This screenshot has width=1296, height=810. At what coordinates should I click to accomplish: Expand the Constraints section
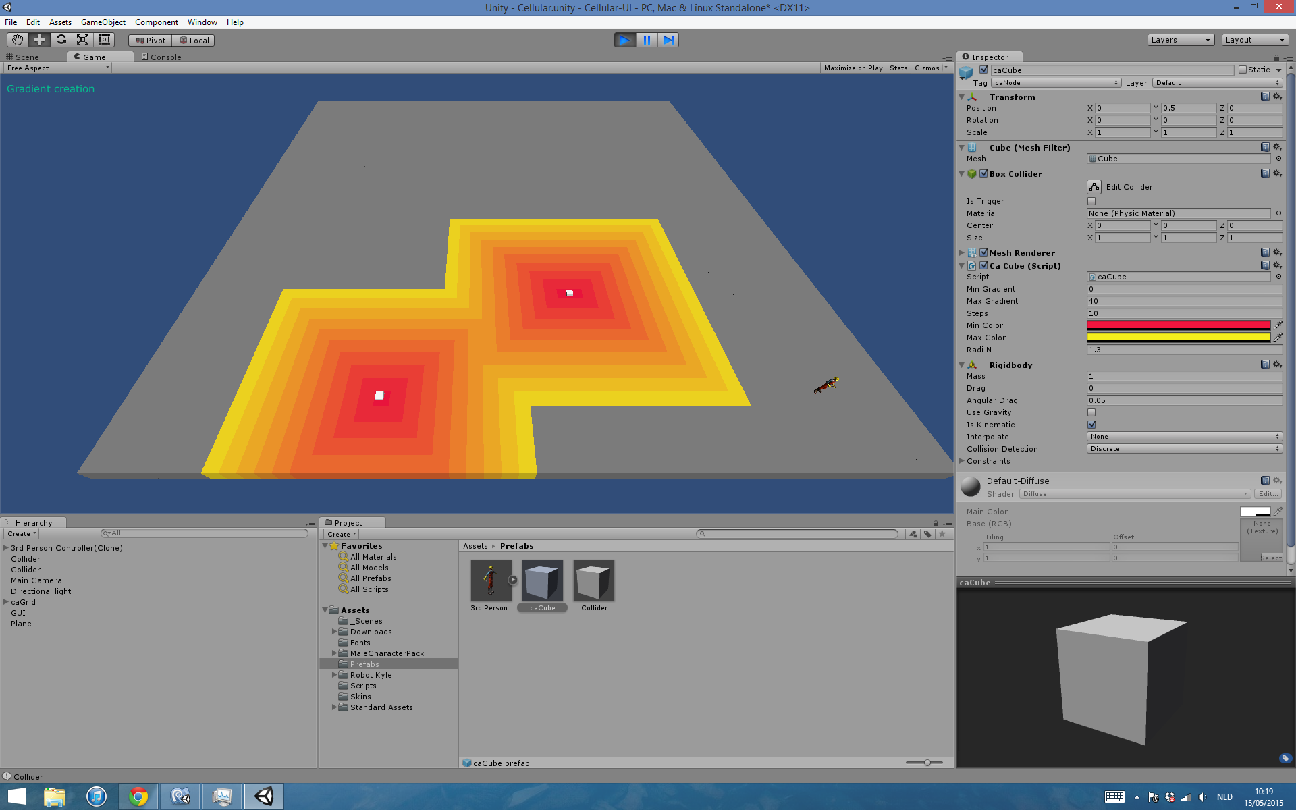point(962,461)
